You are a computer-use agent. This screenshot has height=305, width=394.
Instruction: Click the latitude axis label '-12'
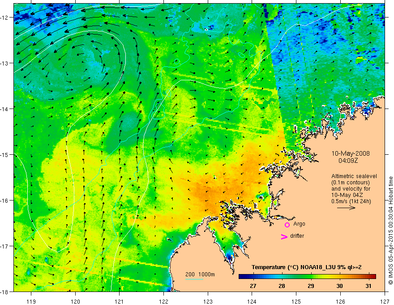pyautogui.click(x=4, y=17)
